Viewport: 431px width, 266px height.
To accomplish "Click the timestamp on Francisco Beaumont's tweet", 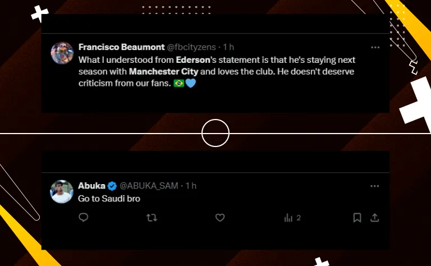I will pyautogui.click(x=228, y=47).
